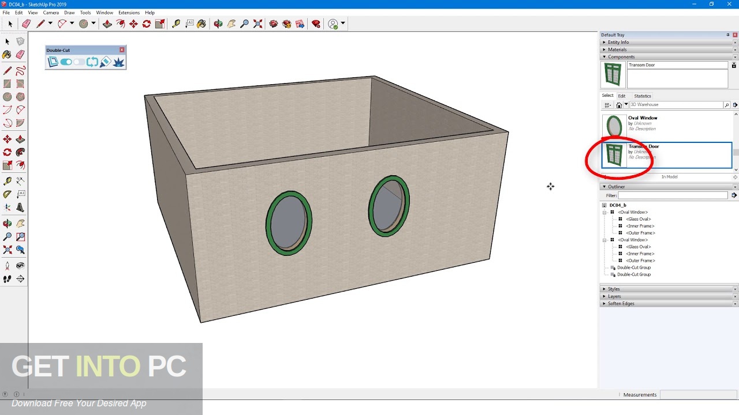
Task: Choose the Push/Pull tool in top toolbar
Action: tap(107, 24)
